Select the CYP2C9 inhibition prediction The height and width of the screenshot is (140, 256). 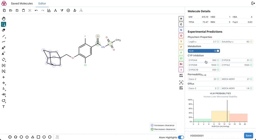point(237,60)
